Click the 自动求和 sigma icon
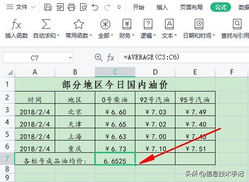 [46, 24]
